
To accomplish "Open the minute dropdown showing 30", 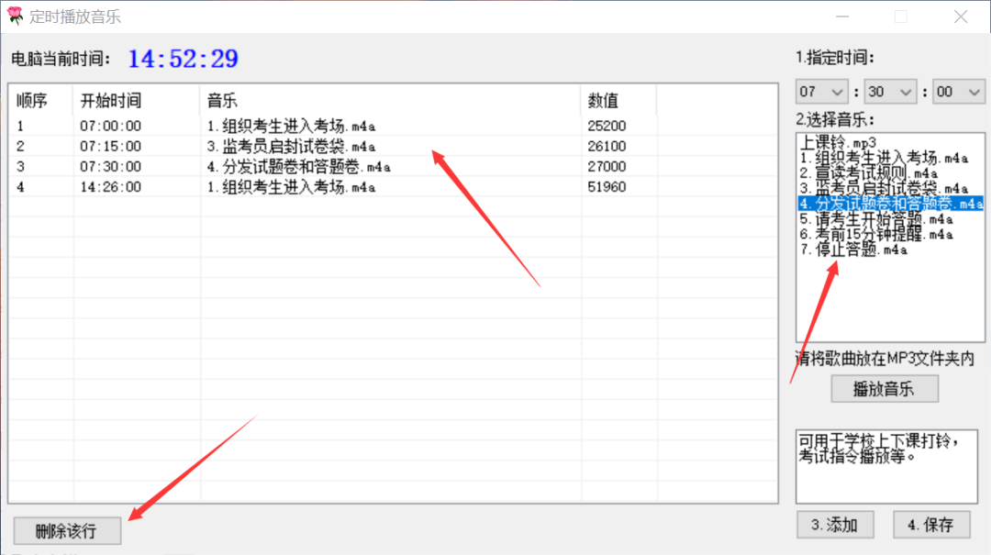I will 890,93.
